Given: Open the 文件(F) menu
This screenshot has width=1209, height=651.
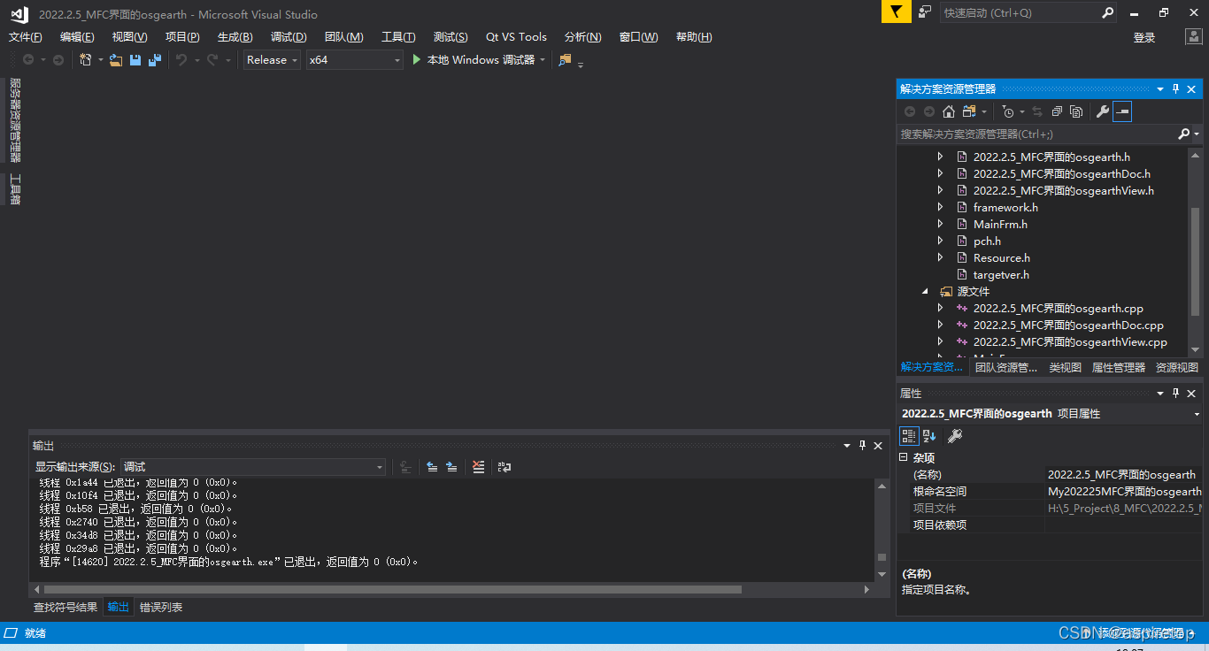Looking at the screenshot, I should click(x=25, y=36).
